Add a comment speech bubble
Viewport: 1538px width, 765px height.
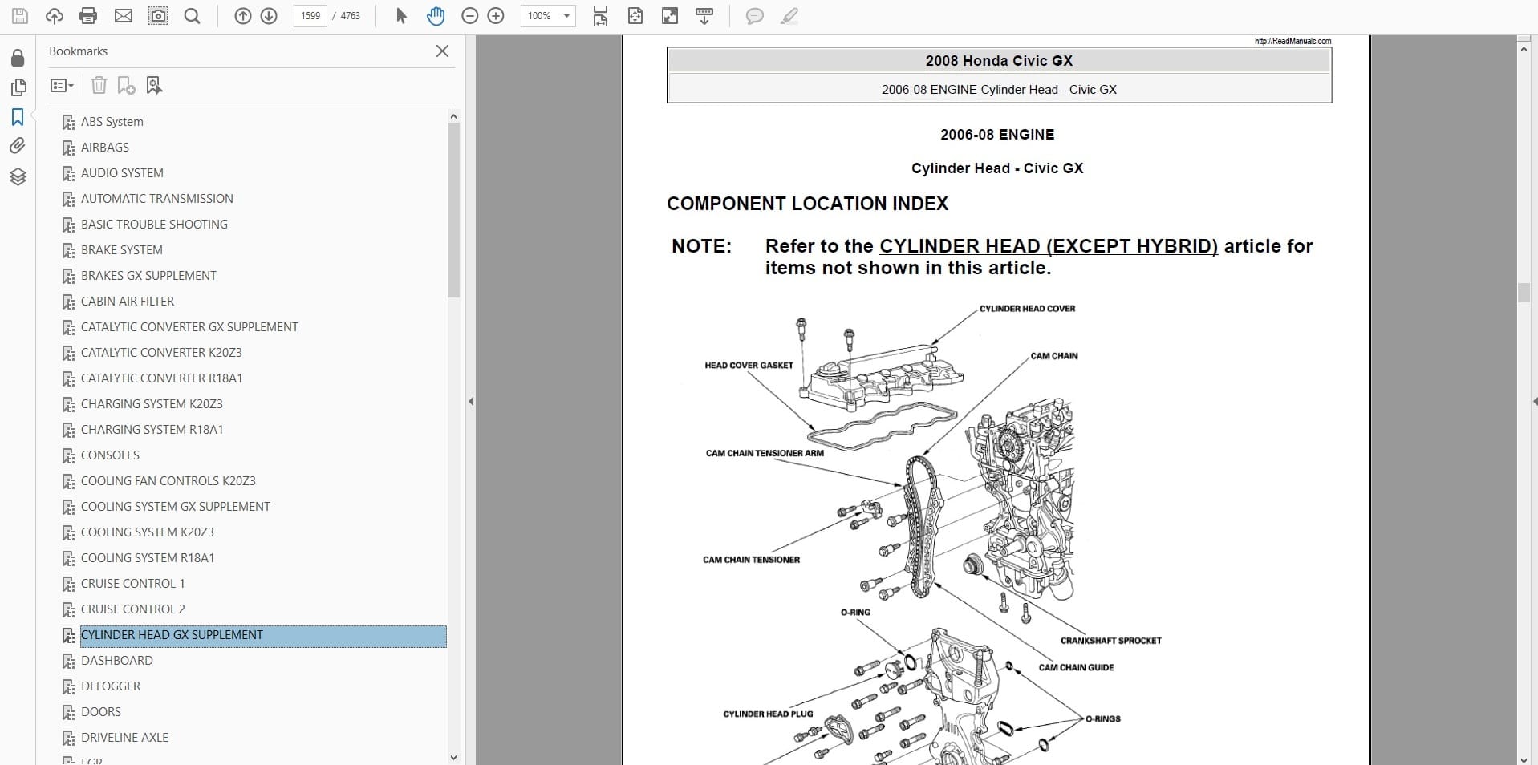[x=754, y=16]
